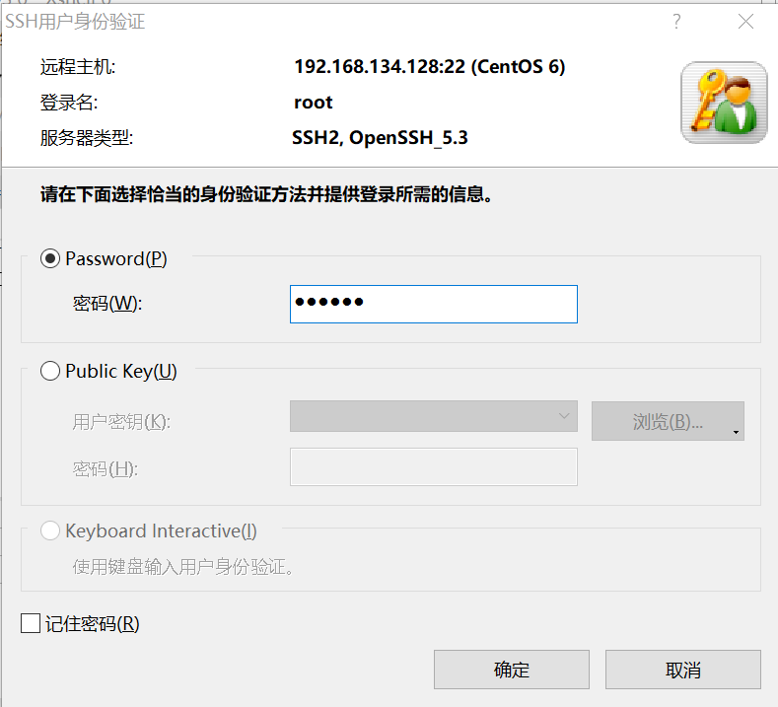Click the login name root
778x707 pixels.
[x=314, y=103]
